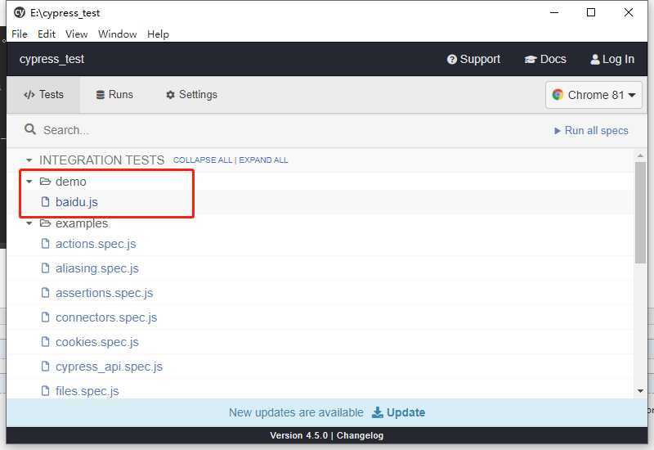The image size is (654, 450).
Task: Click the question mark Support icon
Action: pos(452,60)
